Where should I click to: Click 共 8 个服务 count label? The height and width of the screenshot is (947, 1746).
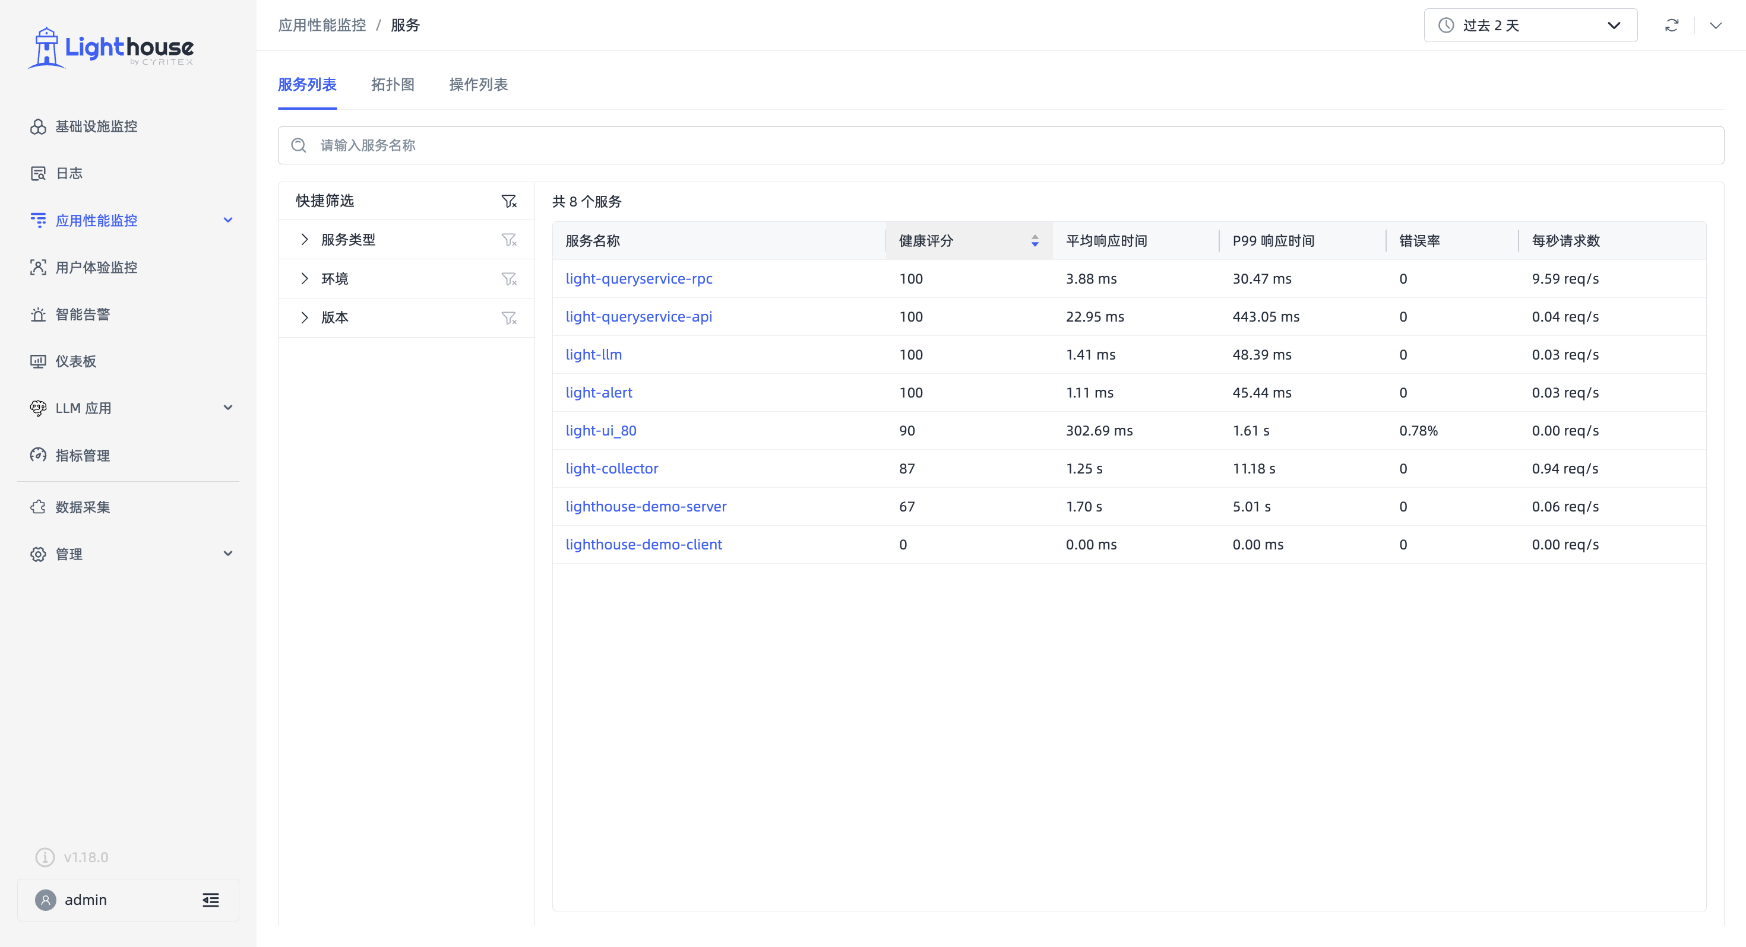(x=586, y=201)
